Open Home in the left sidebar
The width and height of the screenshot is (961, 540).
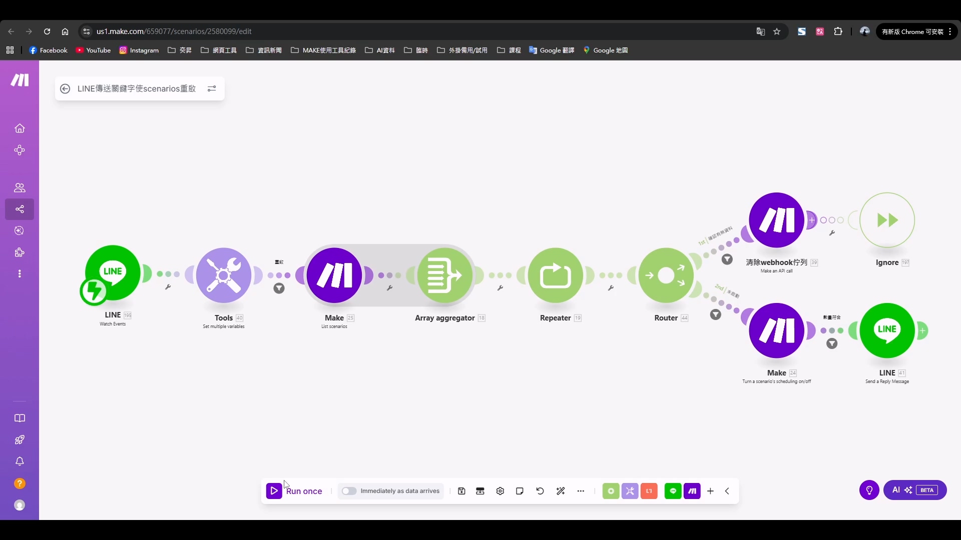[20, 128]
